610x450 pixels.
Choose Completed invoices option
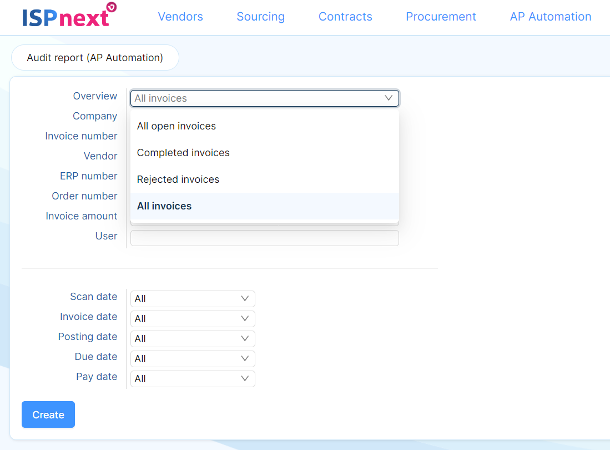[265, 153]
